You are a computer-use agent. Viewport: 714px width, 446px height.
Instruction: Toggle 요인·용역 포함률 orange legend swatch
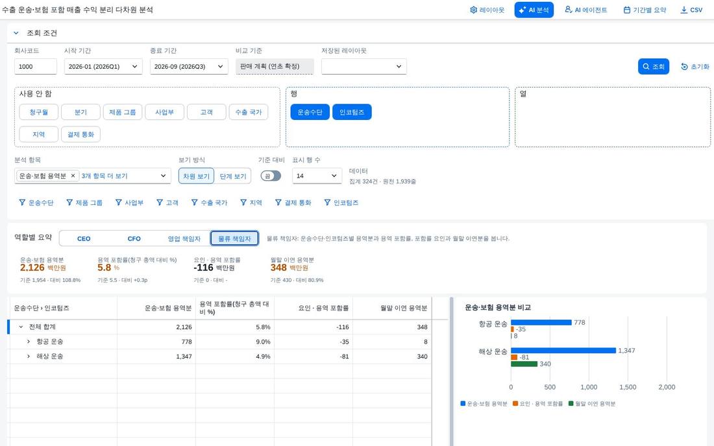click(x=515, y=403)
